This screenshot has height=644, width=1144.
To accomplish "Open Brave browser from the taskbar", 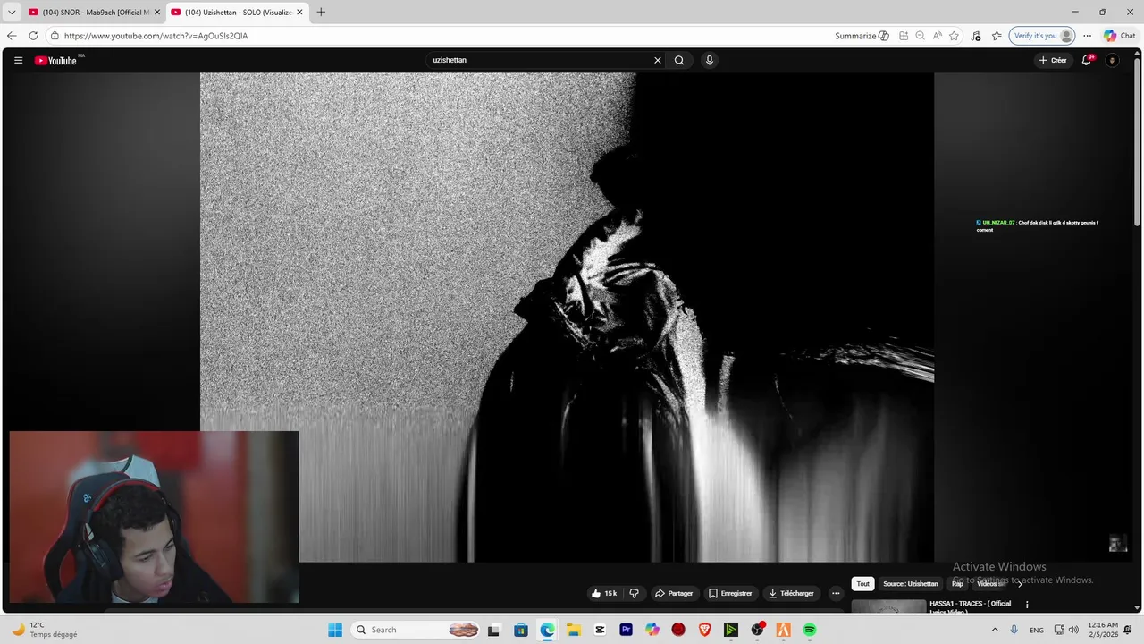I will [x=704, y=630].
